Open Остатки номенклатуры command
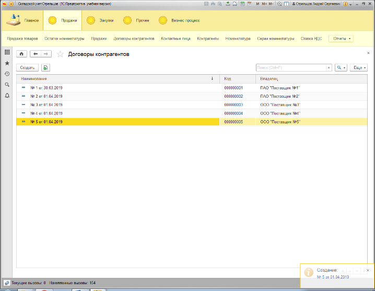The width and height of the screenshot is (375, 291). (x=64, y=39)
